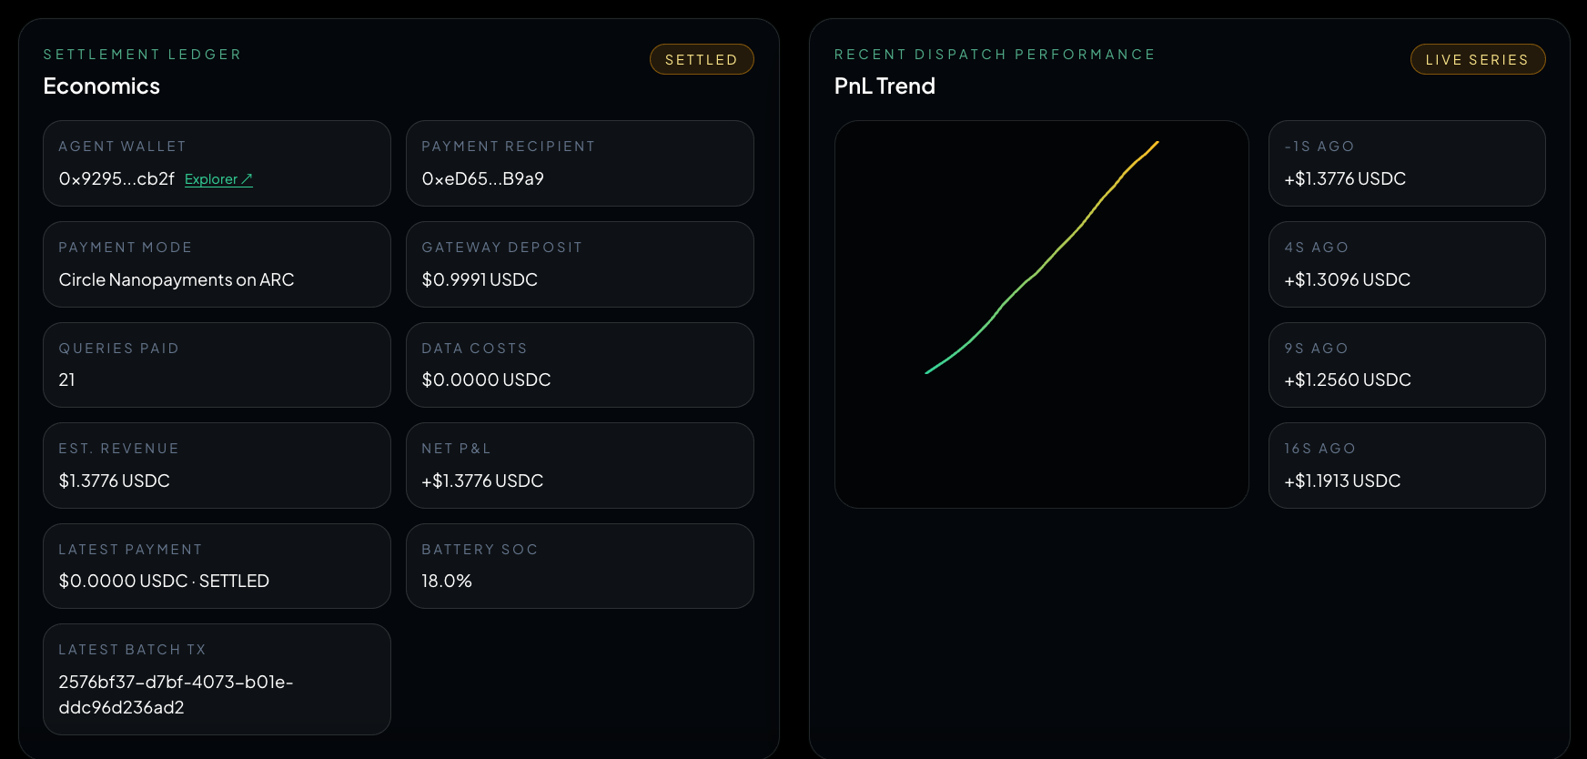The height and width of the screenshot is (759, 1587).
Task: Select the Queries Paid card showing 21
Action: tap(217, 365)
